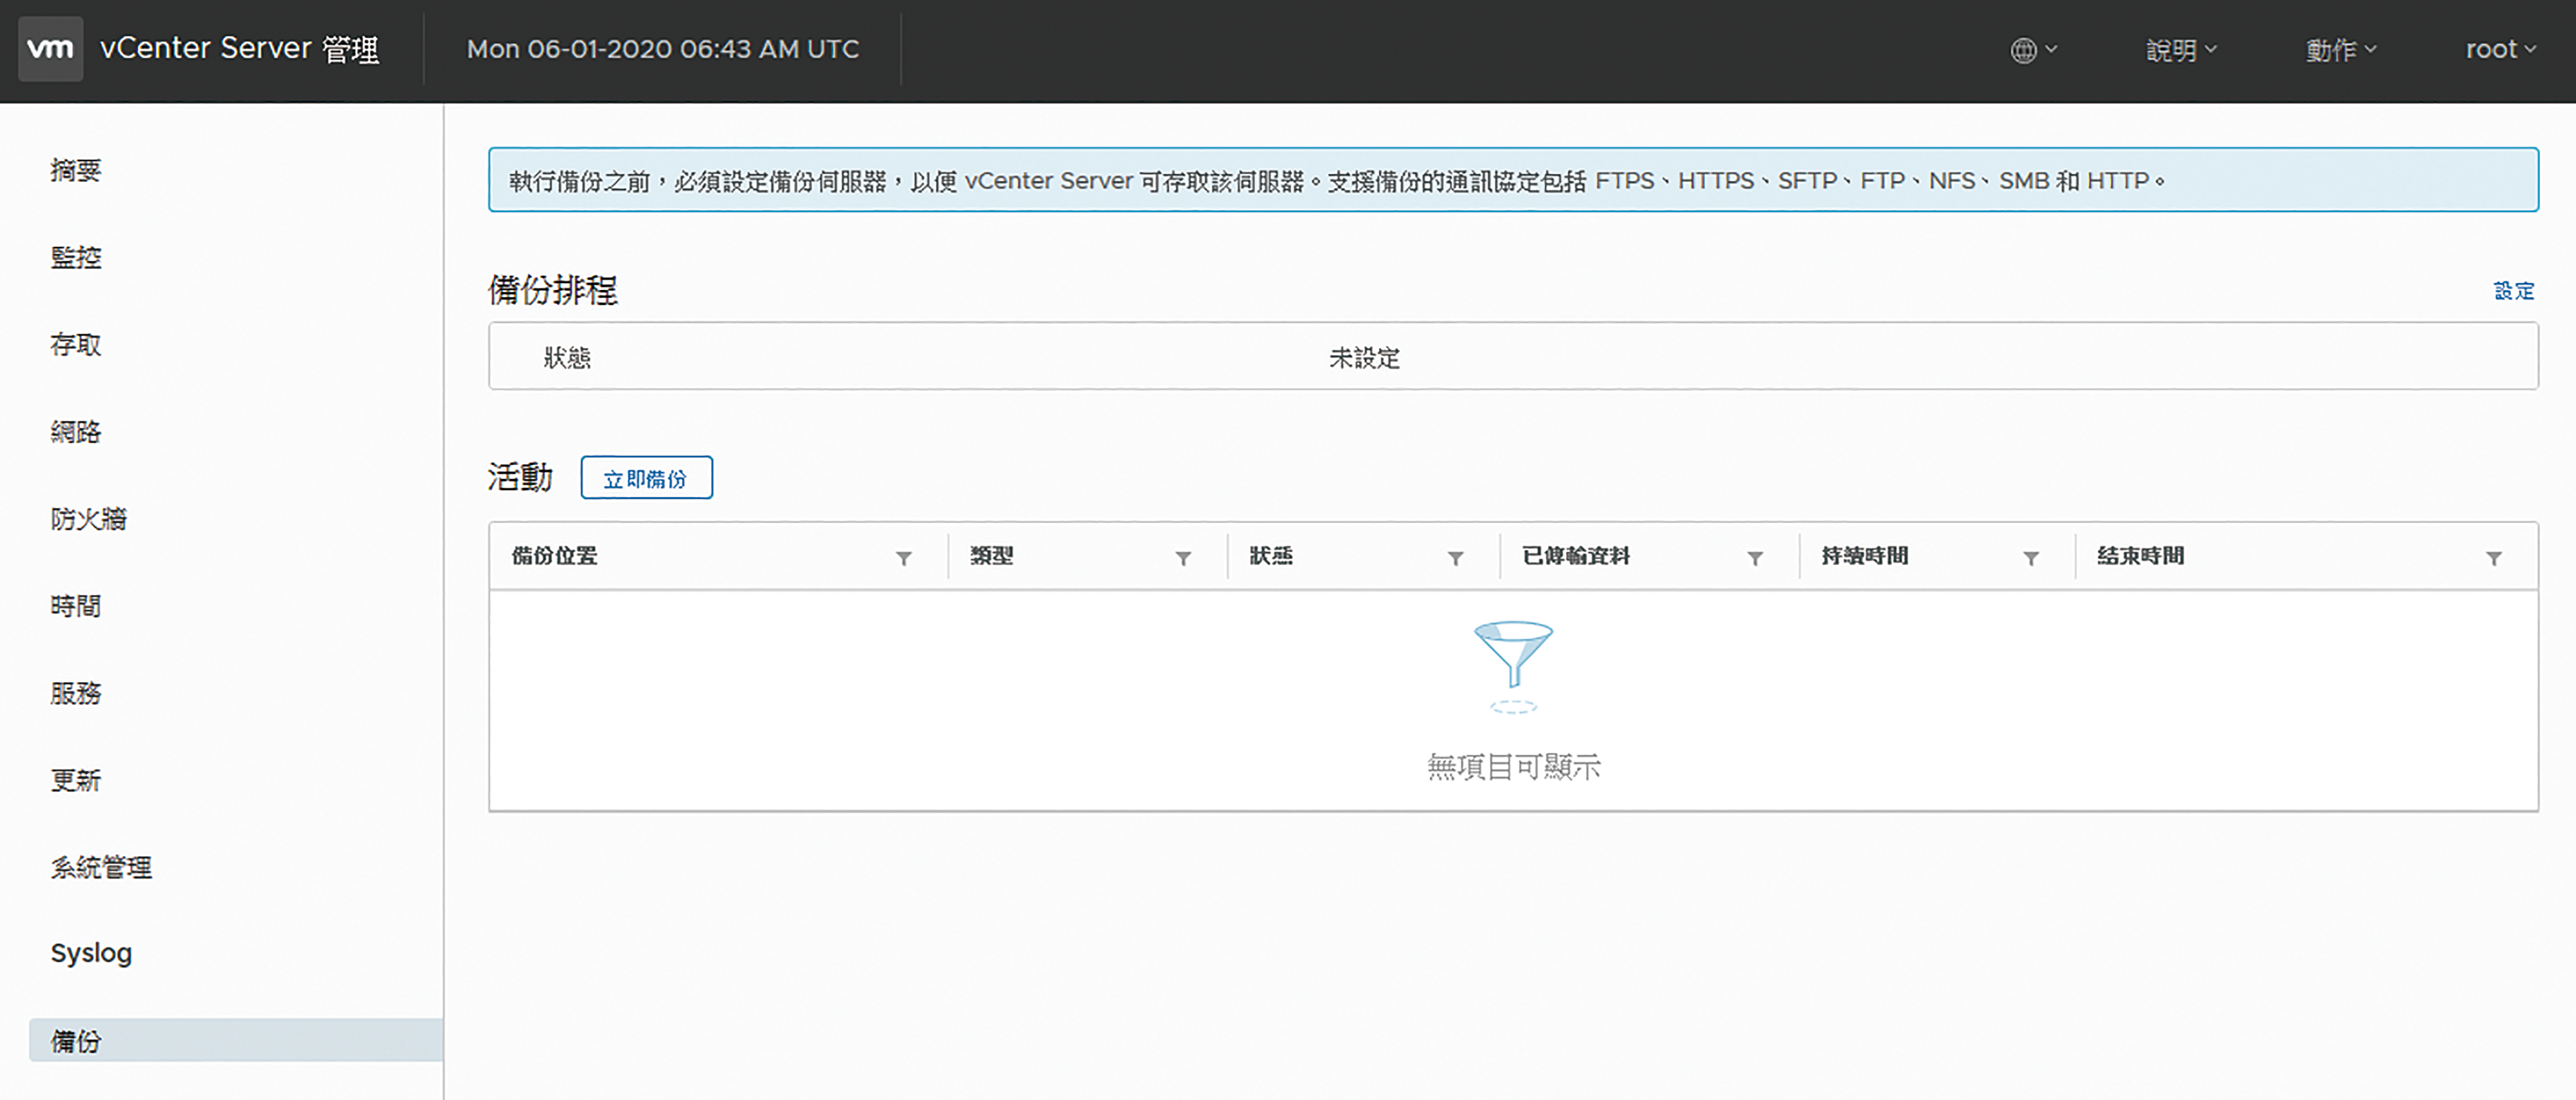Screen dimensions: 2576x1100
Task: Click the 備份排程 heading
Action: (x=553, y=290)
